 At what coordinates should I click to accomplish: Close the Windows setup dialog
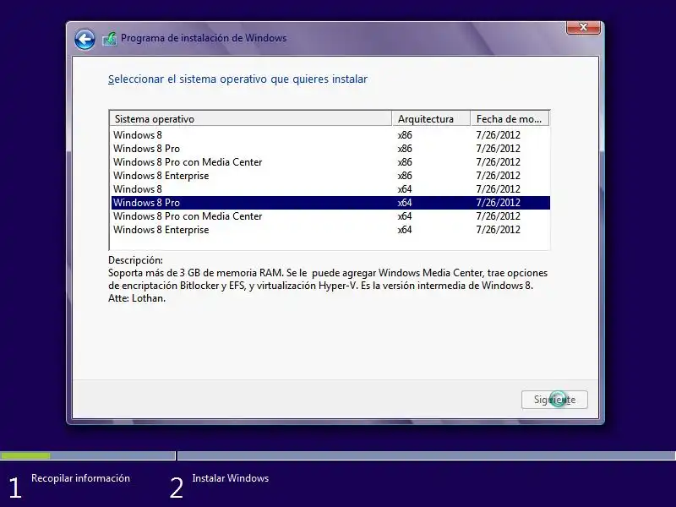pyautogui.click(x=583, y=27)
